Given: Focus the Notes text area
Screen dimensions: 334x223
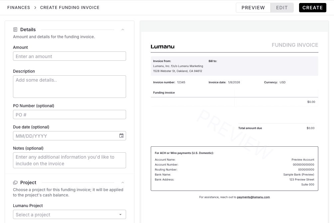Looking at the screenshot, I should 70,160.
